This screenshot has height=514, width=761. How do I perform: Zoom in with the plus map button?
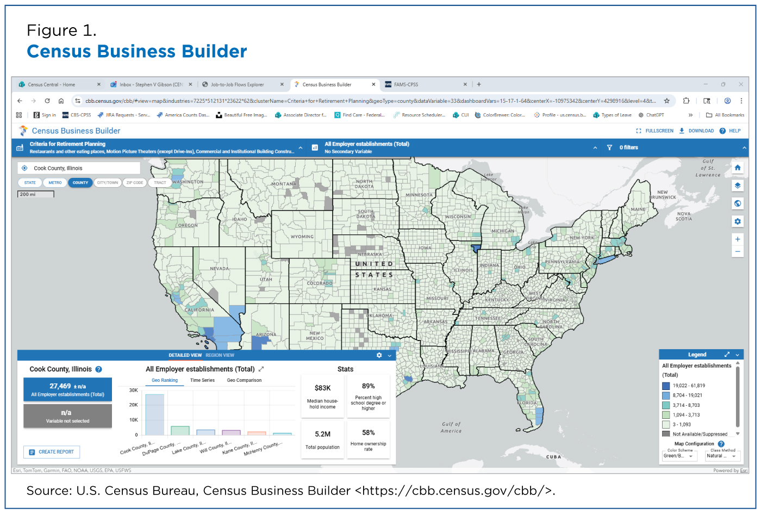coord(738,239)
